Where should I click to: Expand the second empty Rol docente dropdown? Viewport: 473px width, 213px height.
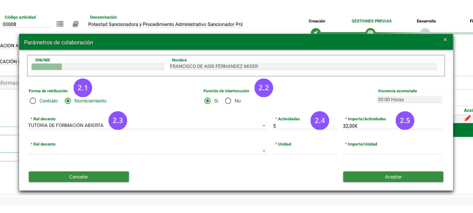click(x=147, y=151)
